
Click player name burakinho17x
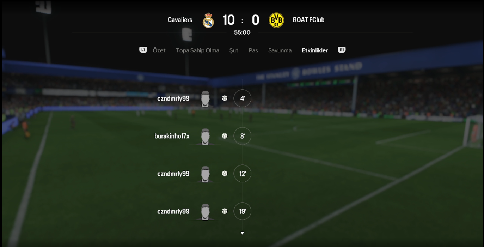(172, 136)
